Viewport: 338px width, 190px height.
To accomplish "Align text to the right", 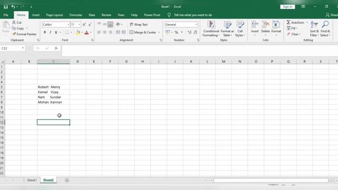I will 110,32.
